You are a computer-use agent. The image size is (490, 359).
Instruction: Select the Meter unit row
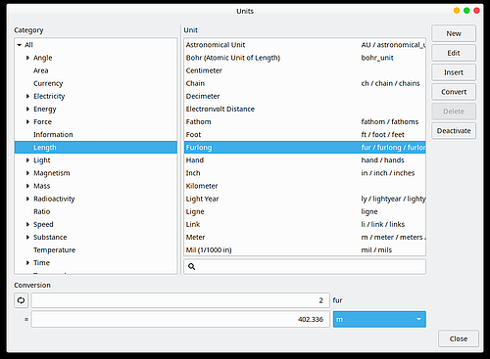click(305, 238)
